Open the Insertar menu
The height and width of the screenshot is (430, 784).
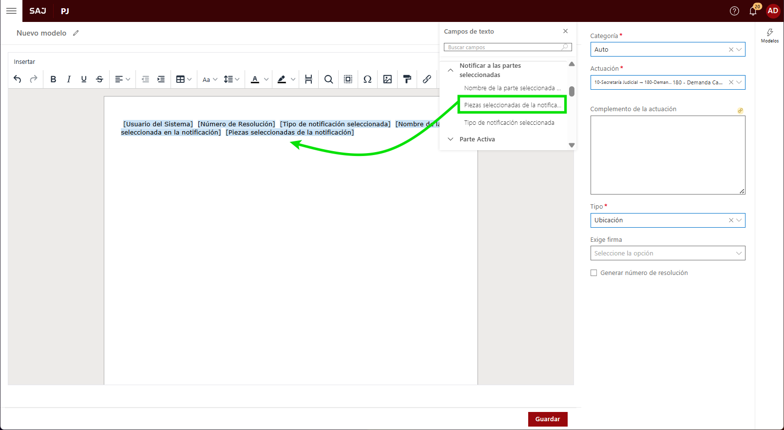(24, 62)
